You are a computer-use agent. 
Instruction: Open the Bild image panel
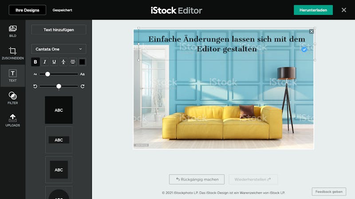[x=13, y=31]
